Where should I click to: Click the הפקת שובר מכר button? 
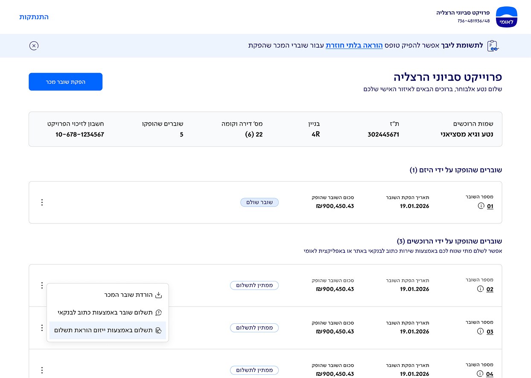66,82
